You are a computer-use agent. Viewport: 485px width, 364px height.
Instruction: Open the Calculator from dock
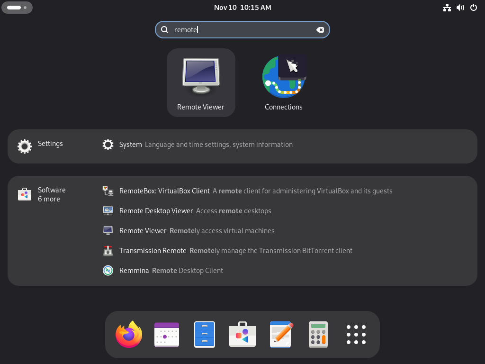coord(318,335)
